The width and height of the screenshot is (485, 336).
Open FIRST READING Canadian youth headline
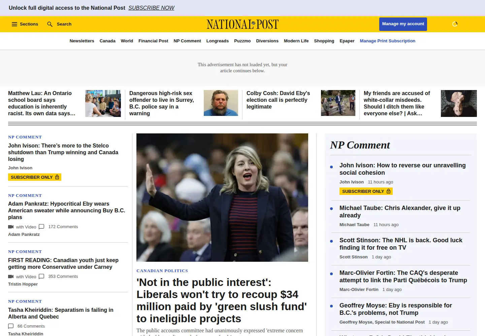pyautogui.click(x=63, y=263)
